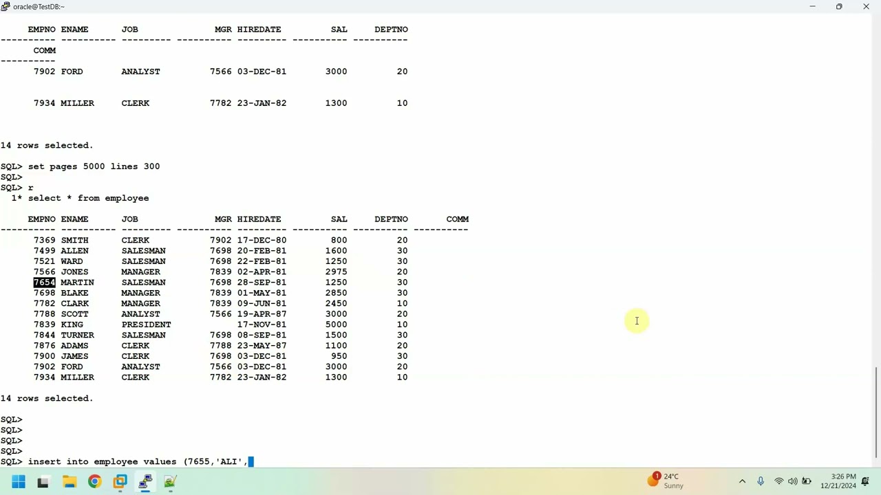Click the salary value 2975
The height and width of the screenshot is (495, 881).
coord(336,272)
